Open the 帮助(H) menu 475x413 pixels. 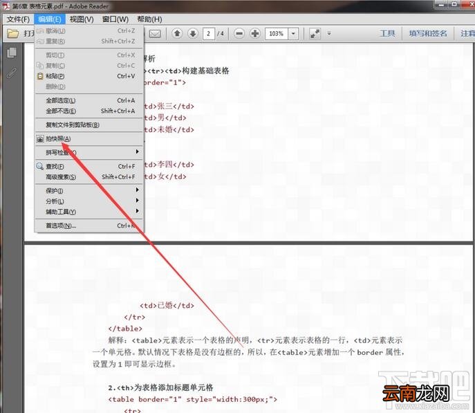tap(149, 19)
